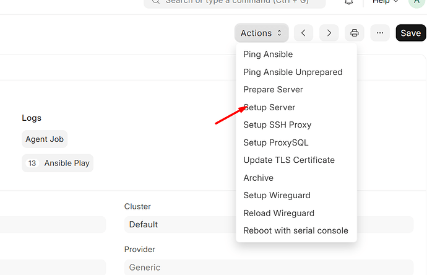Open the Agent Job logs link
The width and height of the screenshot is (427, 275).
[45, 139]
